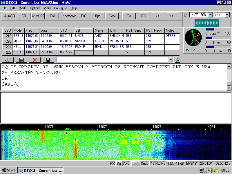Image resolution: width=232 pixels, height=174 pixels.
Task: Click the empty Call field in row 222
Action: click(84, 52)
